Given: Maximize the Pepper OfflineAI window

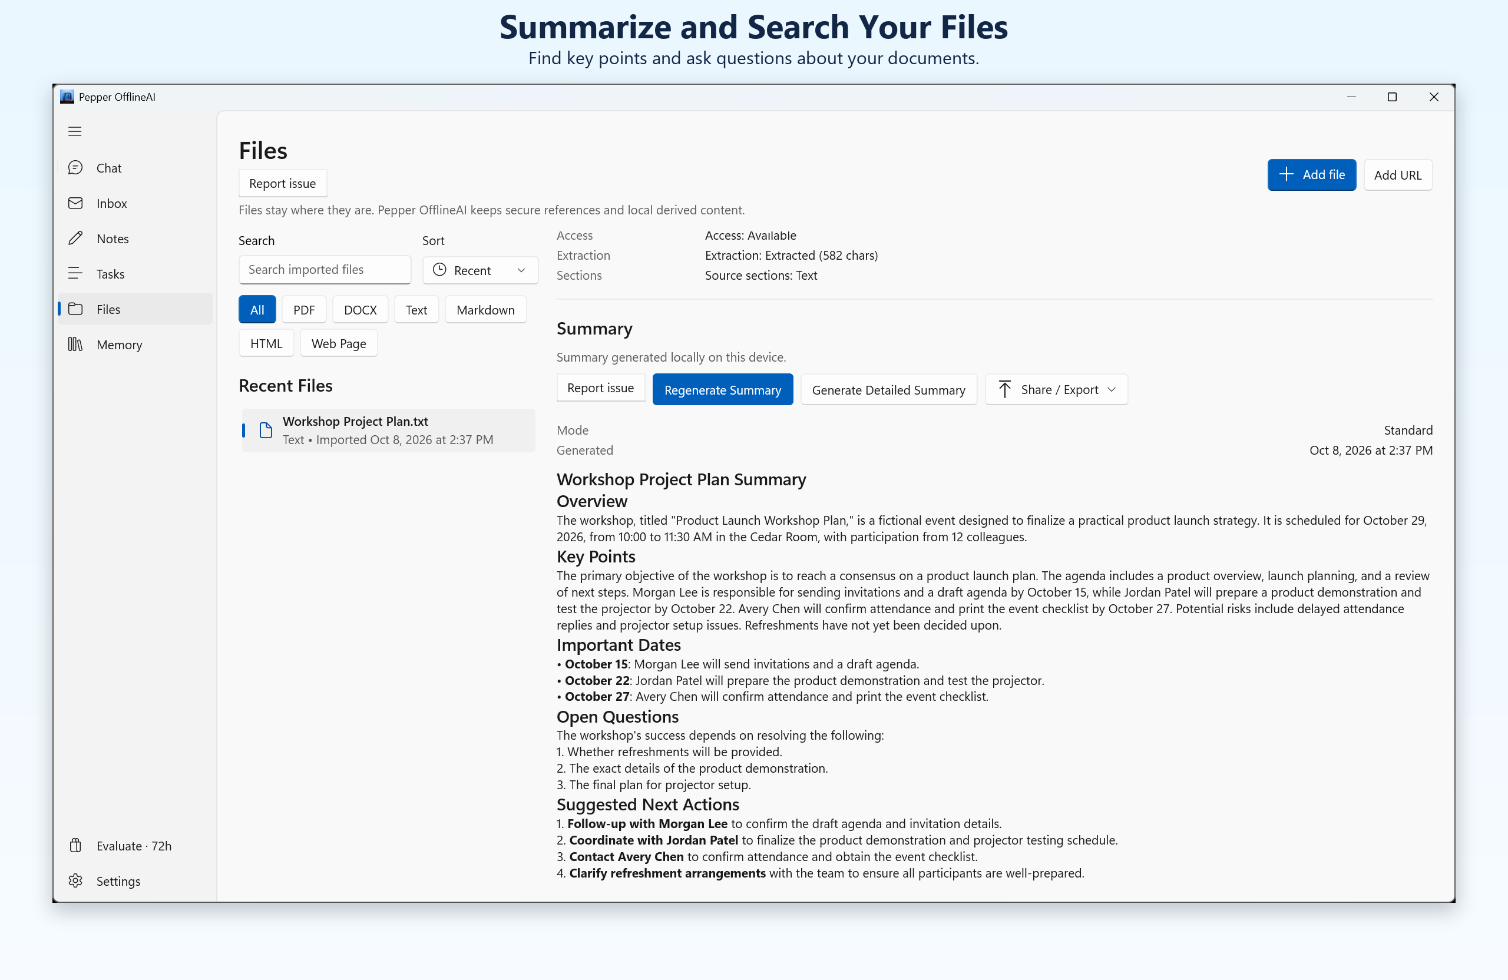Looking at the screenshot, I should (1392, 96).
